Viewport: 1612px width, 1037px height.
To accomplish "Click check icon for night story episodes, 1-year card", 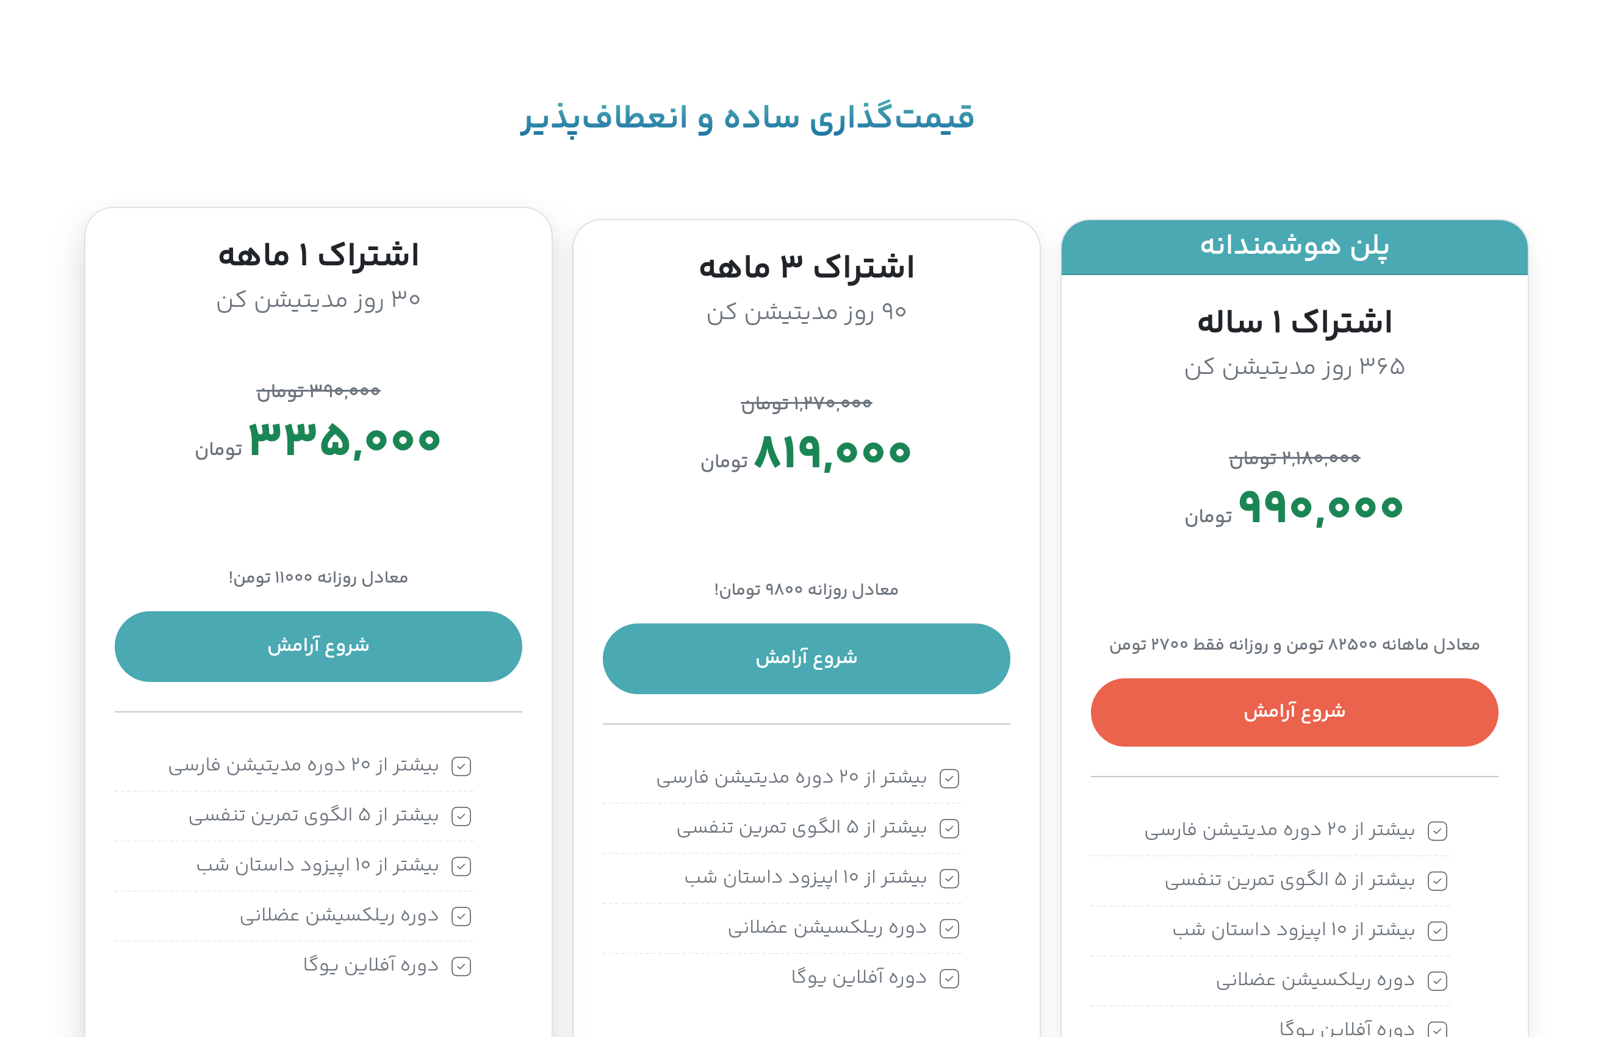I will point(1437,931).
